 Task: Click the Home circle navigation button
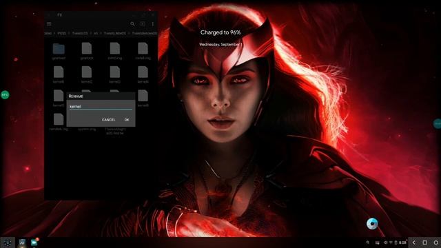click(x=436, y=242)
